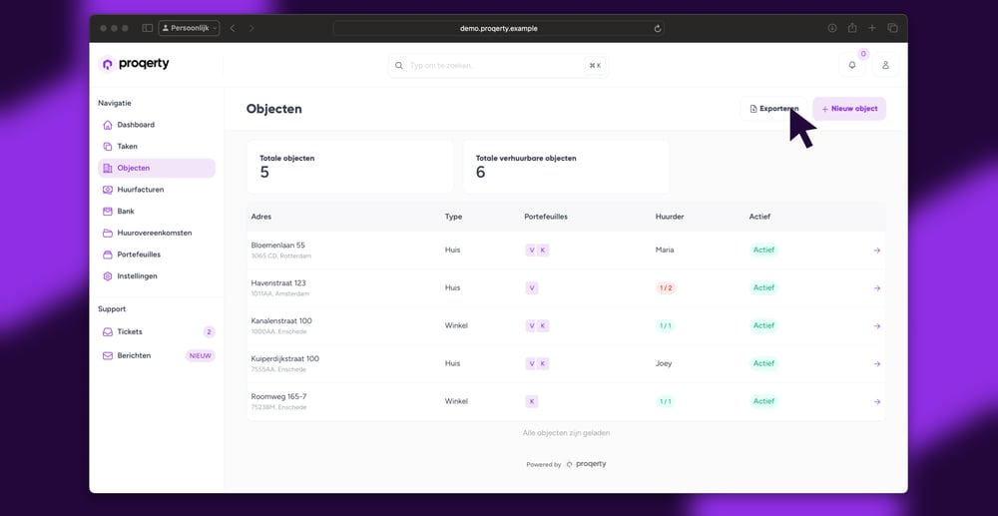The height and width of the screenshot is (516, 998).
Task: Click Actief badge for Havenstraat 123
Action: click(x=763, y=288)
